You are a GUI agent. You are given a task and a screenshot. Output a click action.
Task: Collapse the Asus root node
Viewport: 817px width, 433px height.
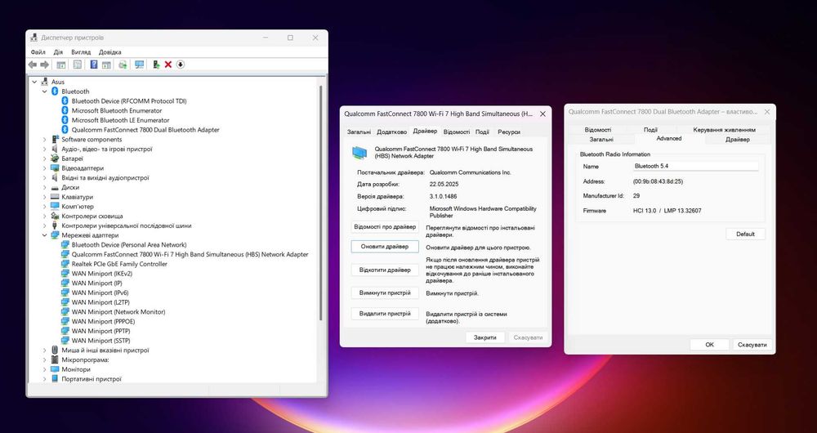point(34,82)
